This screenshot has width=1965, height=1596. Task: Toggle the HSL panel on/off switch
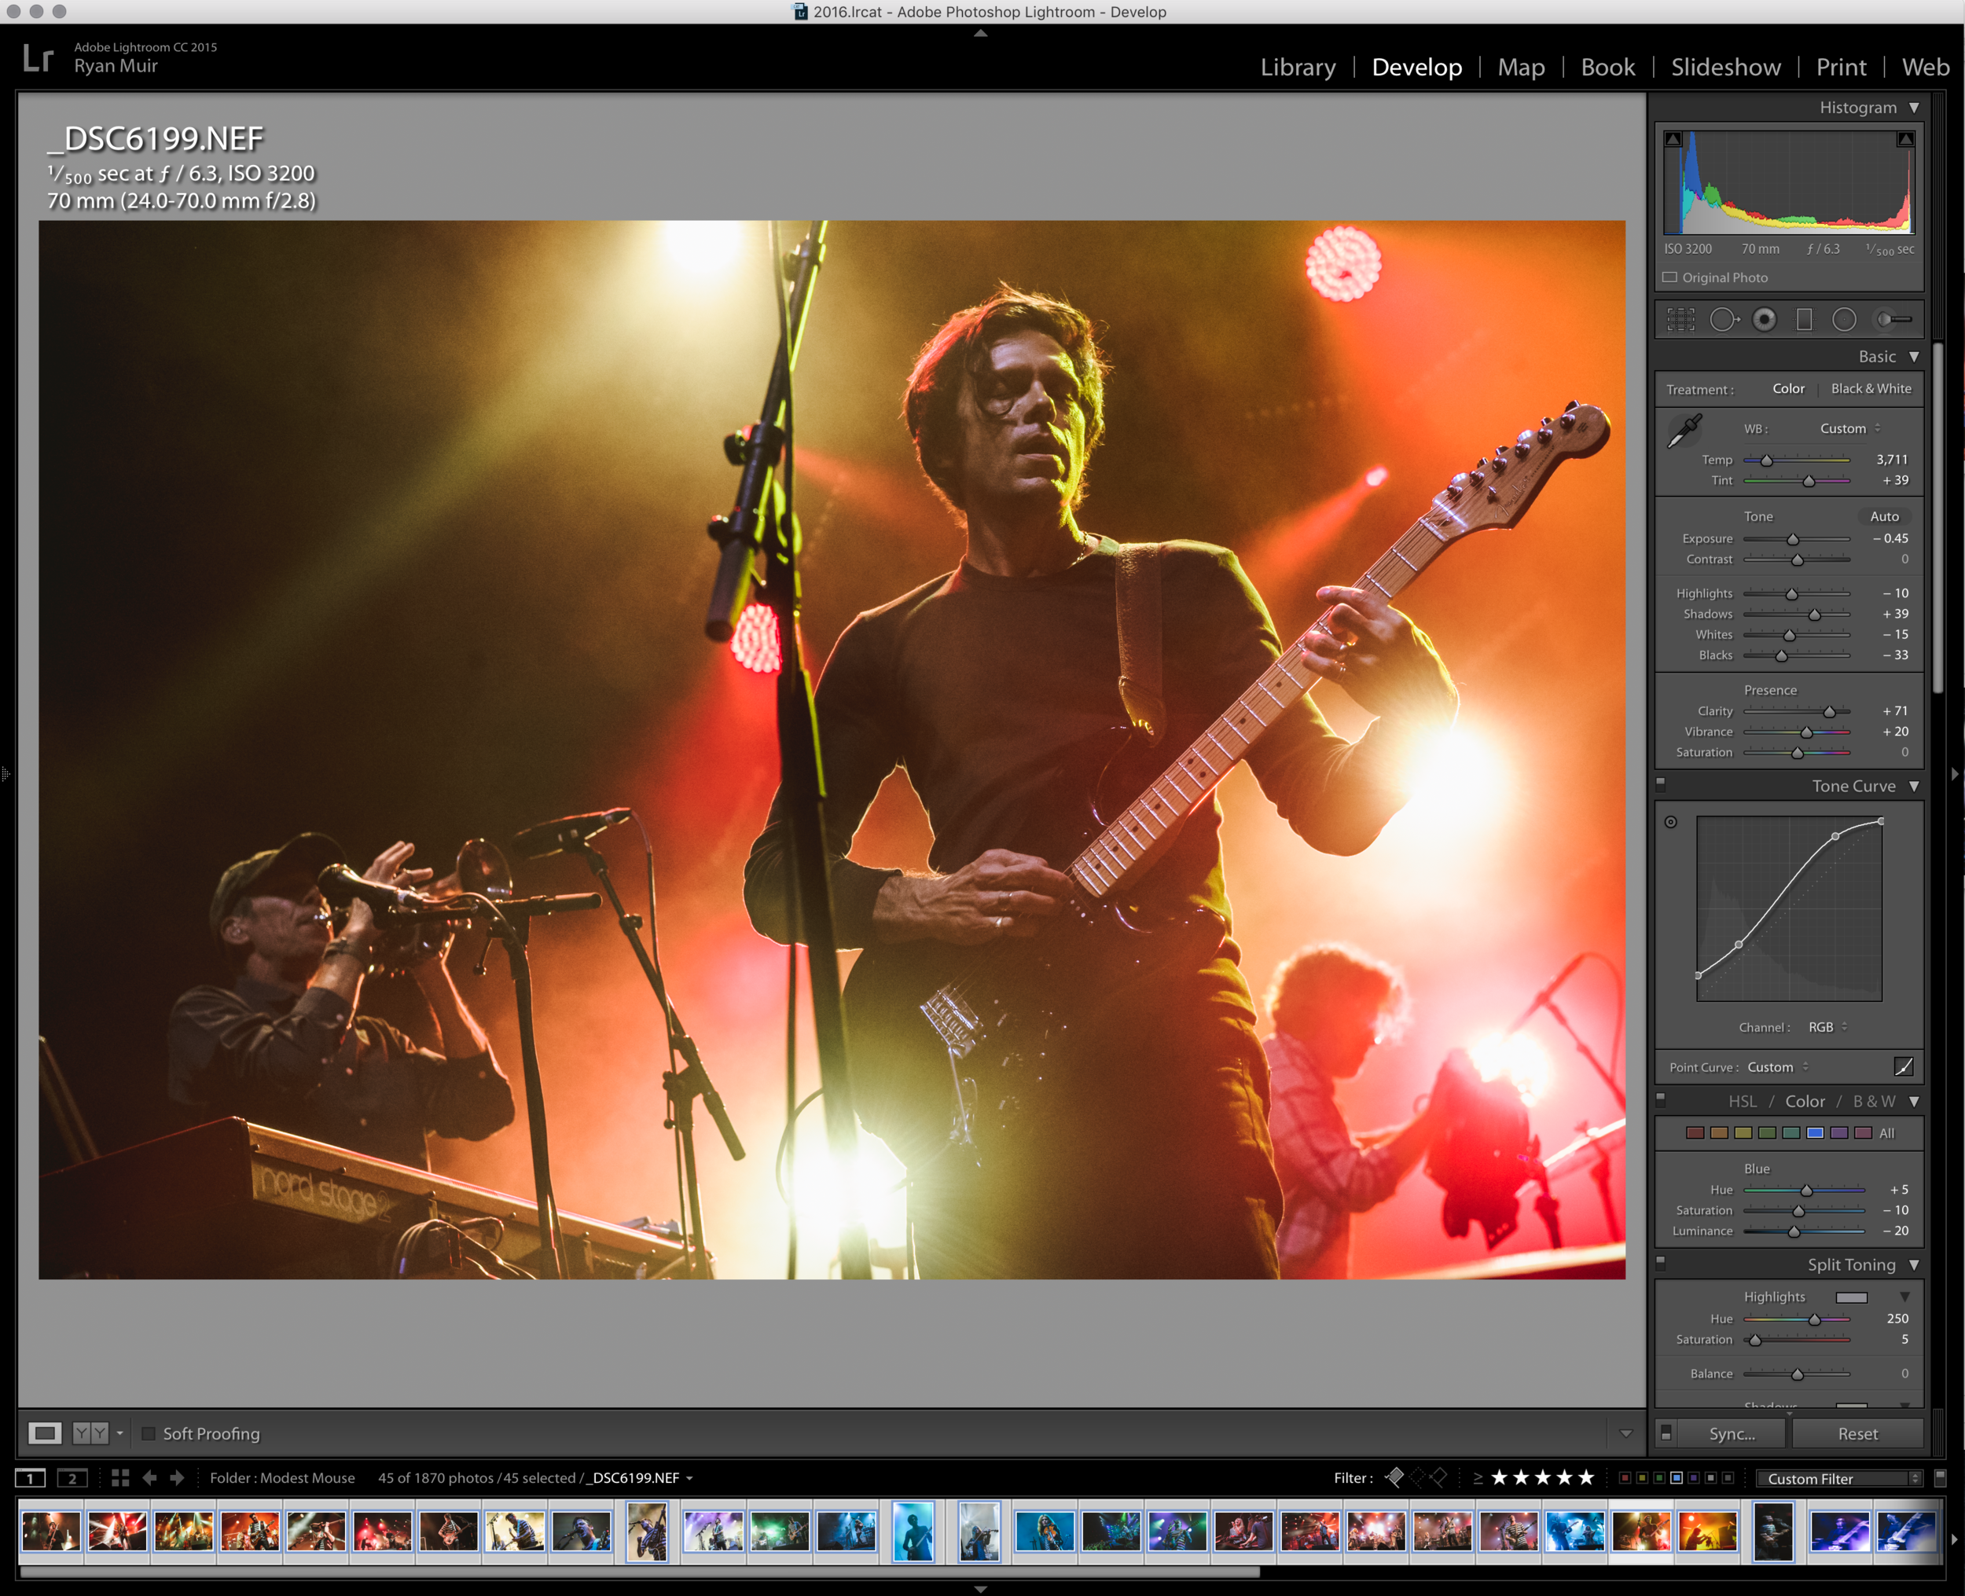pyautogui.click(x=1661, y=1099)
